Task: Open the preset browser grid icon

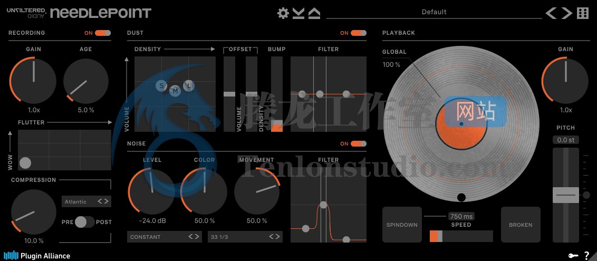Action: [x=583, y=13]
